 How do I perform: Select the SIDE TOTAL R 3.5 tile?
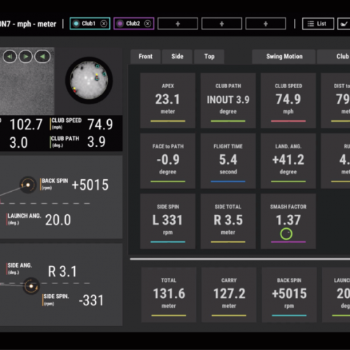[x=228, y=221]
